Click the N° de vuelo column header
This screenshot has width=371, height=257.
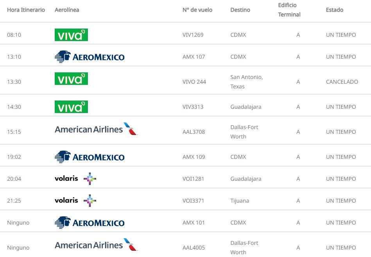197,10
